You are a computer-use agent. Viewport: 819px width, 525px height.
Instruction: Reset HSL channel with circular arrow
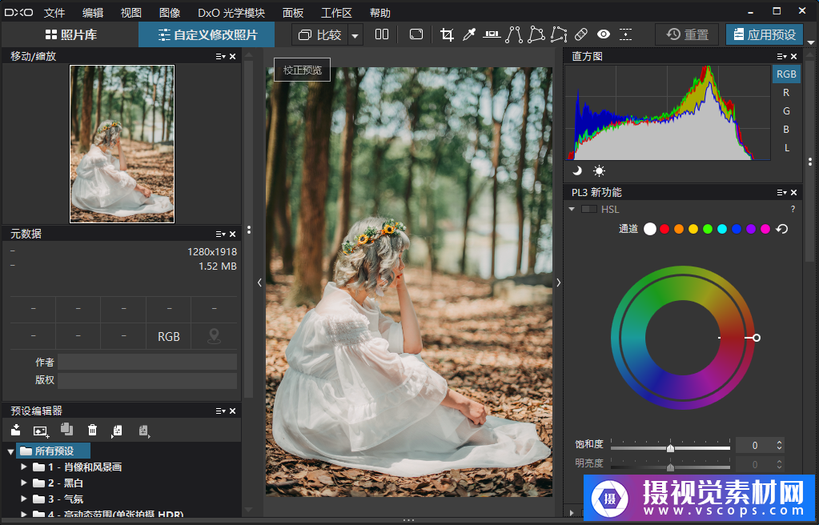[x=782, y=229]
